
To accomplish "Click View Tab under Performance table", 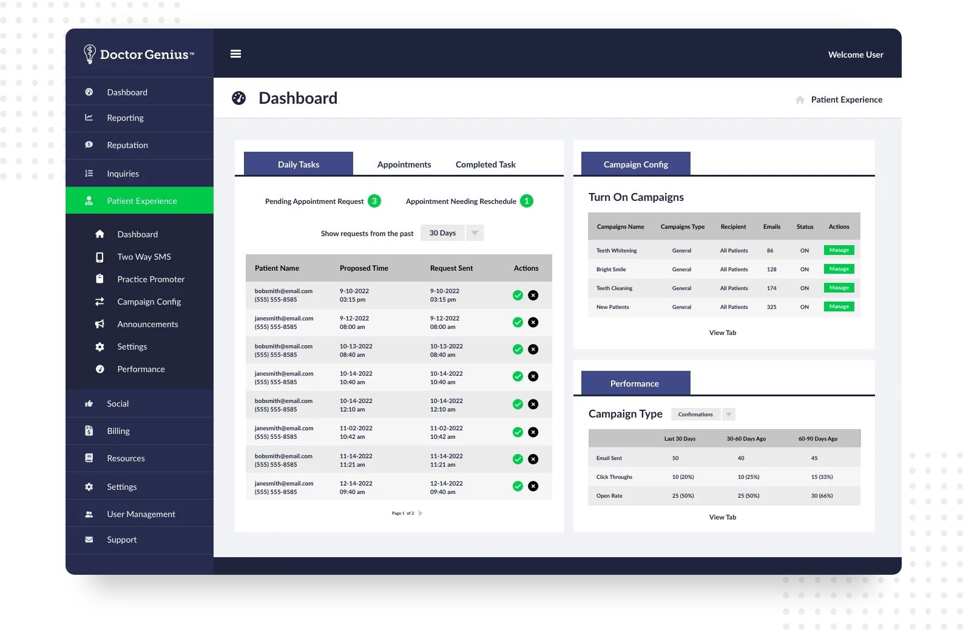I will click(722, 517).
